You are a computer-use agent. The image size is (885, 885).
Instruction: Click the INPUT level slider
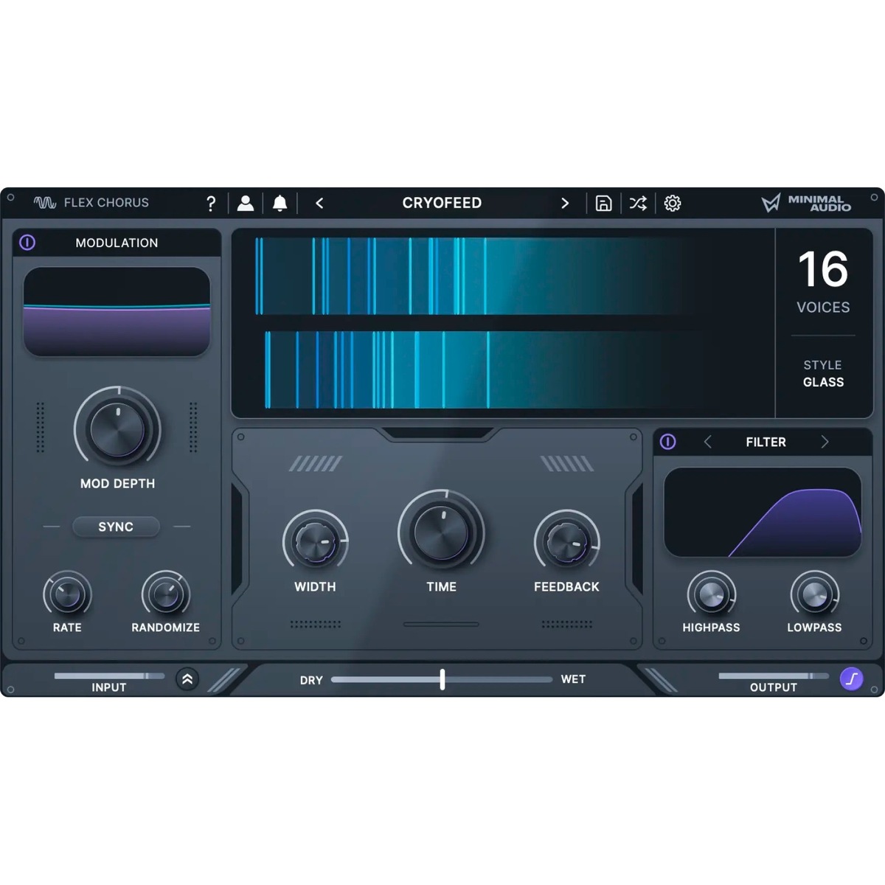click(x=109, y=676)
